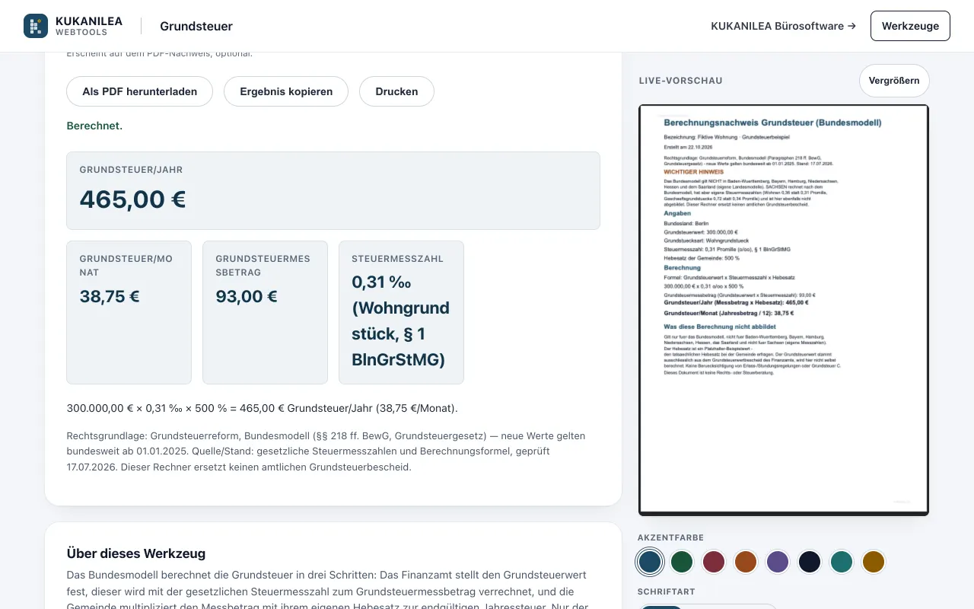The height and width of the screenshot is (609, 974).
Task: Click the 'GRUNDSTEUER/JAHR' card label
Action: (x=131, y=170)
